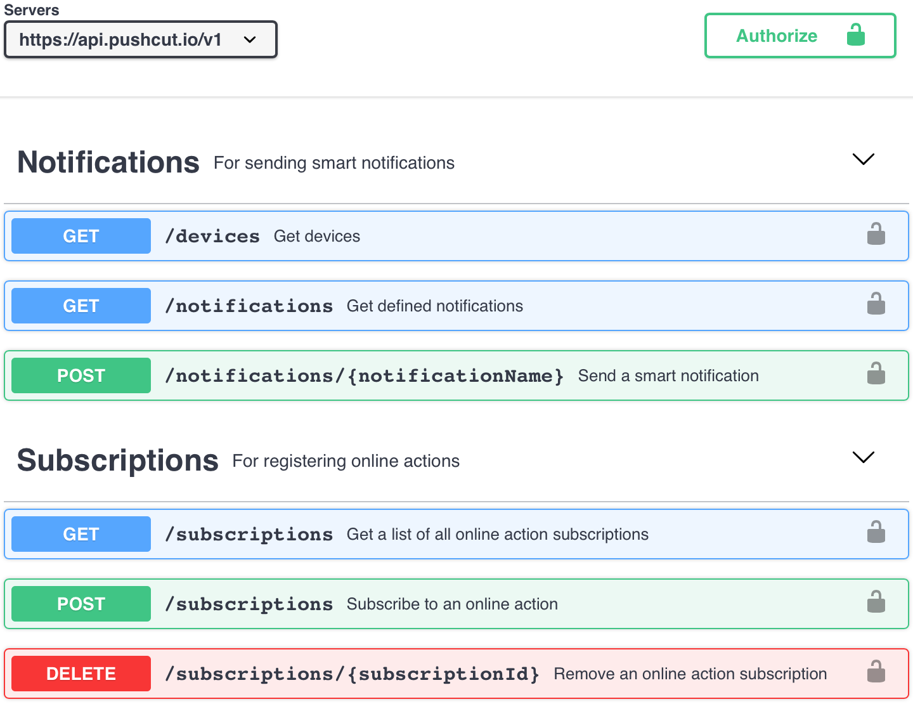Open the GET /notifications endpoint
The height and width of the screenshot is (704, 913).
pyautogui.click(x=444, y=305)
